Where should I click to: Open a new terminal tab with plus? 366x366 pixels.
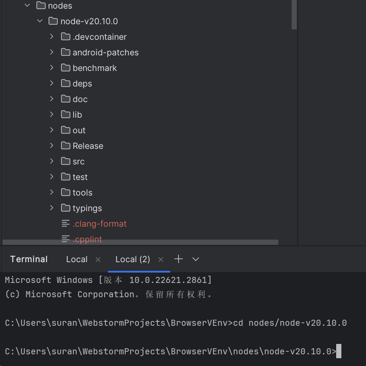178,259
